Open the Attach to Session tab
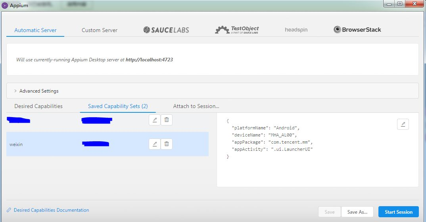This screenshot has height=222, width=426. pyautogui.click(x=196, y=106)
